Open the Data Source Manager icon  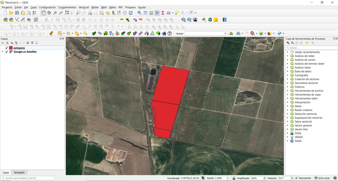pos(5,20)
